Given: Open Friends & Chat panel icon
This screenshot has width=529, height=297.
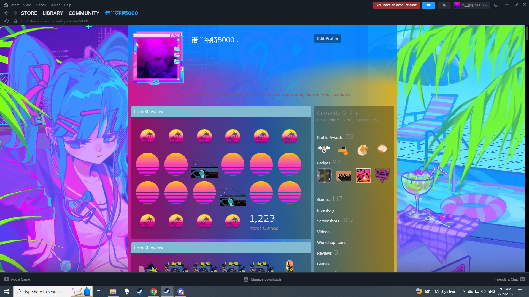Looking at the screenshot, I should [522, 279].
